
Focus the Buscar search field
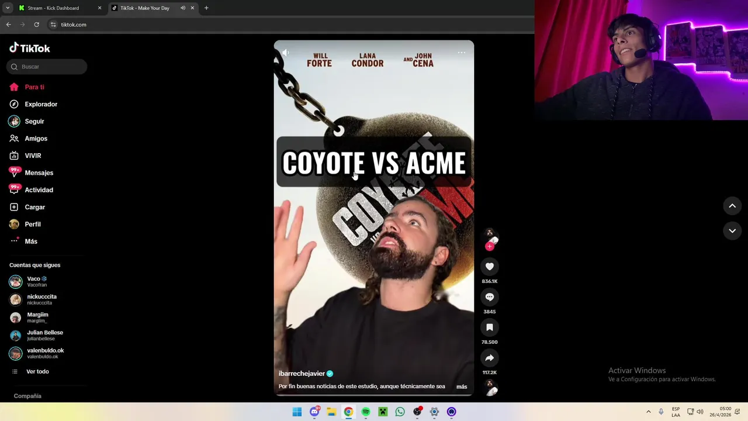click(47, 67)
